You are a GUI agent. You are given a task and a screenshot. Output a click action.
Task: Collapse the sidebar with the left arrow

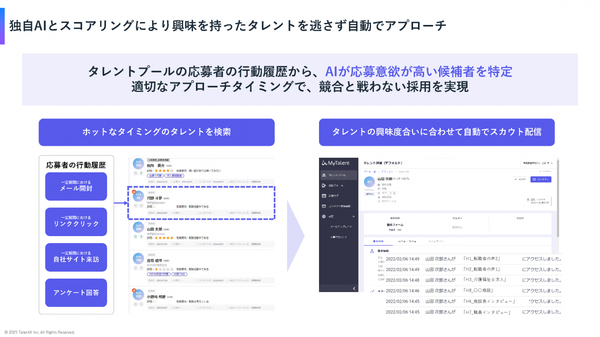354,288
